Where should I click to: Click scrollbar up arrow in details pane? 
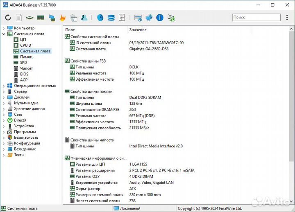point(291,29)
